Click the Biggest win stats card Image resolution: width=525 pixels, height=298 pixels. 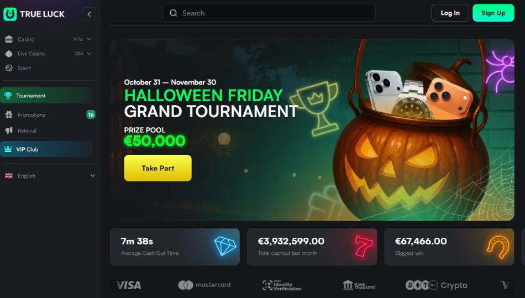[x=449, y=247]
